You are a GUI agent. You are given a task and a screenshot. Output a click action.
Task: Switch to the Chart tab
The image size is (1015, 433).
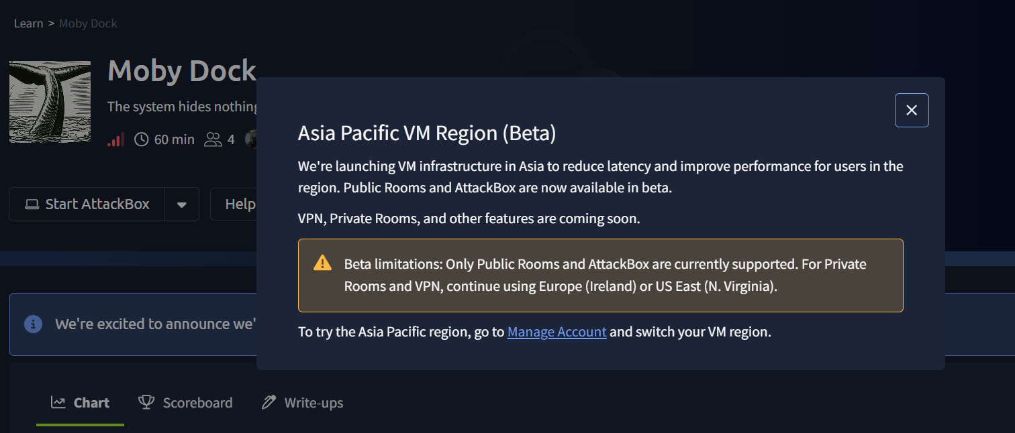(x=81, y=403)
